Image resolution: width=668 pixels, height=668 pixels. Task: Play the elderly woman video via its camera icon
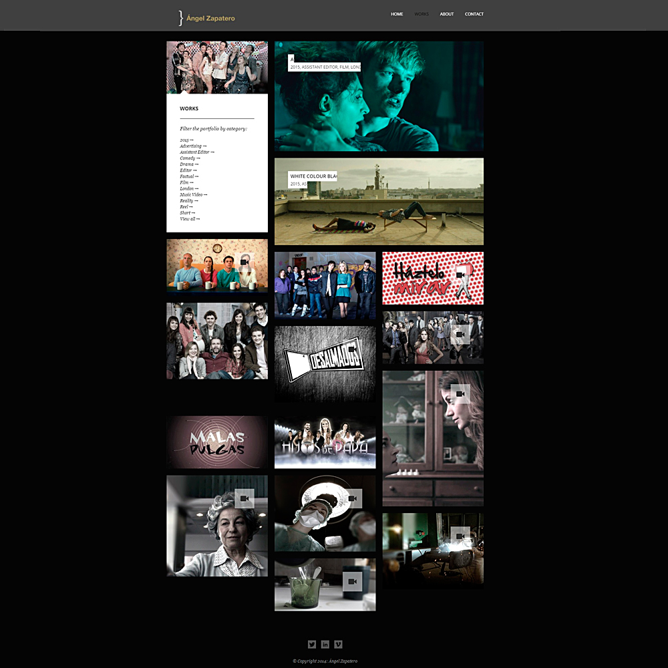tap(243, 499)
